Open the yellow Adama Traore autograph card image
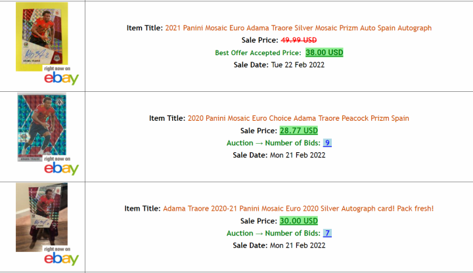The width and height of the screenshot is (473, 273). (40, 36)
